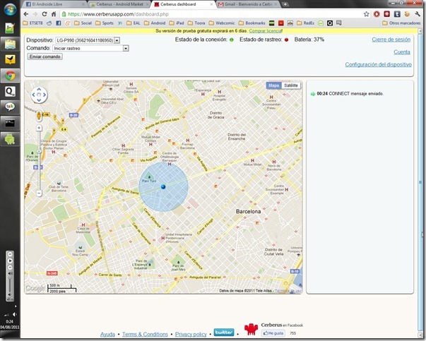Open the RedEs bookmarks folder
426x341 pixels.
[x=305, y=23]
